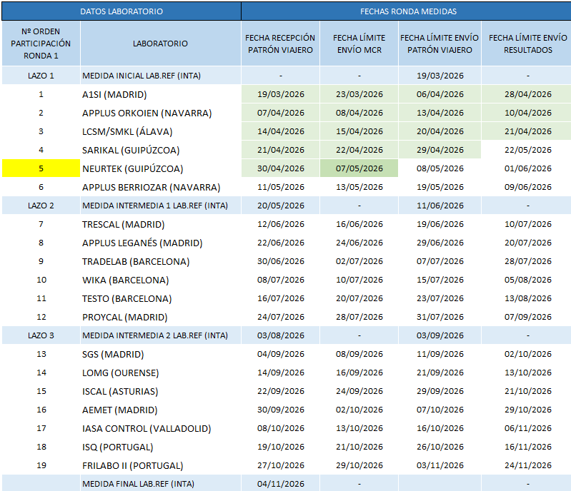Click reception date 14/04/2026 for LCSM/SMKL
The height and width of the screenshot is (491, 571).
[x=280, y=131]
